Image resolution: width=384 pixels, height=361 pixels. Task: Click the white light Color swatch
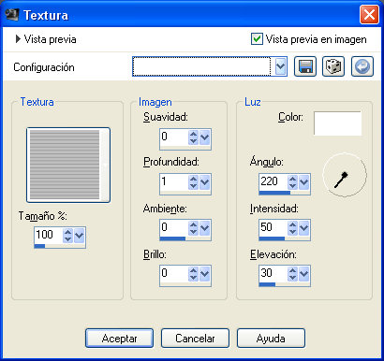337,123
